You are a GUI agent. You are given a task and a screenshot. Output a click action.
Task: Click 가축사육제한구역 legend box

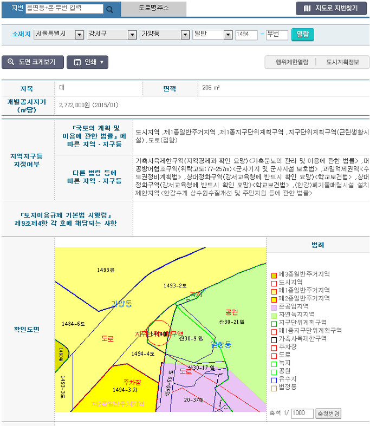[x=274, y=340]
